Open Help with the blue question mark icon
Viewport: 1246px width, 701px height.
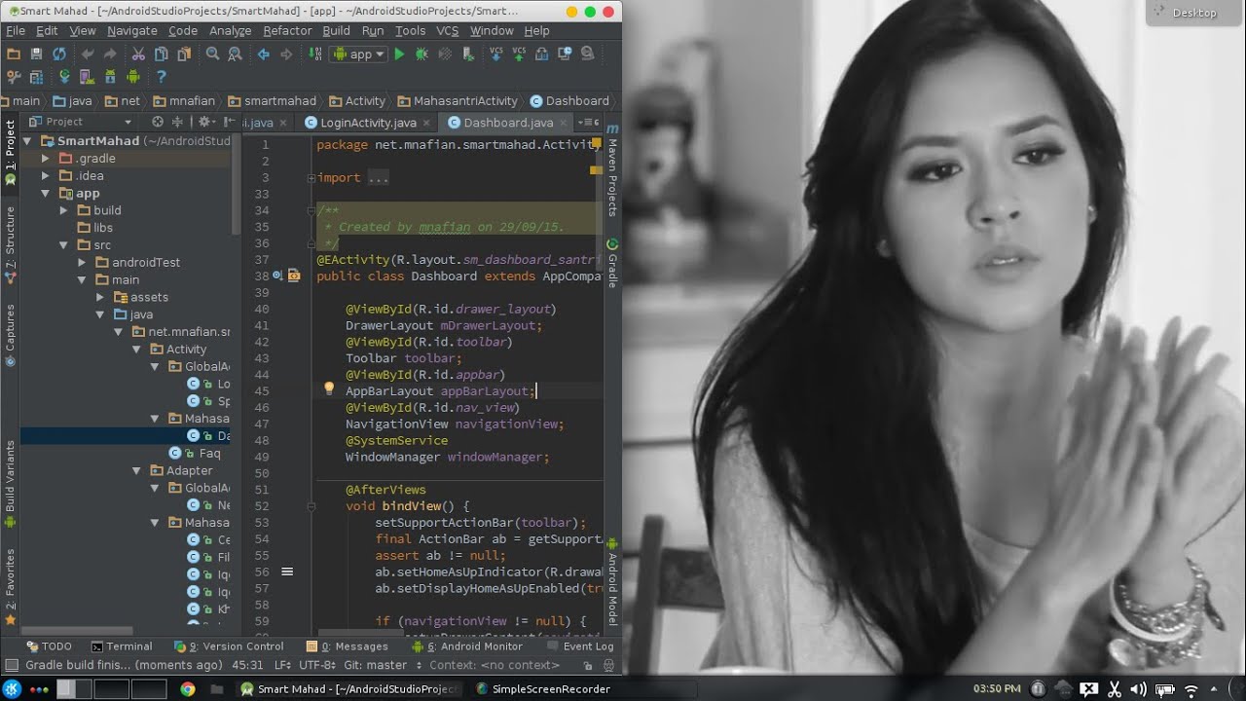pos(161,77)
